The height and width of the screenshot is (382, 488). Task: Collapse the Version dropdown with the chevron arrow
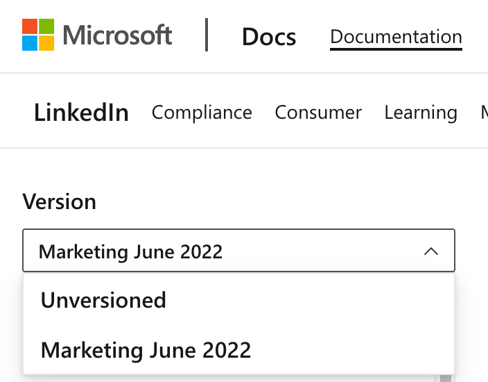[x=431, y=251]
